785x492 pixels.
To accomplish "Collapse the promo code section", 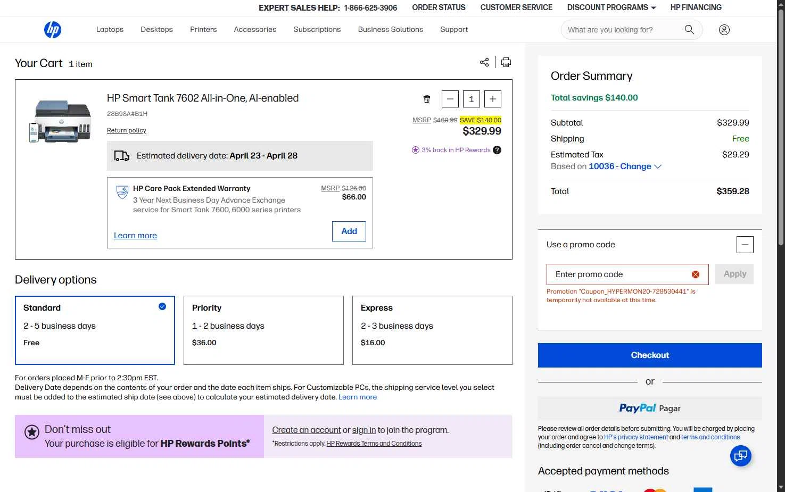I will coord(745,245).
